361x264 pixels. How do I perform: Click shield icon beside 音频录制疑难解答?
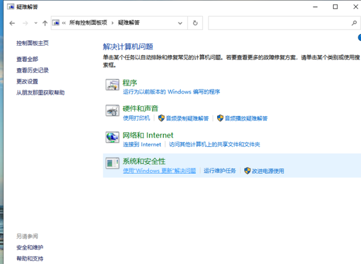[x=161, y=118]
